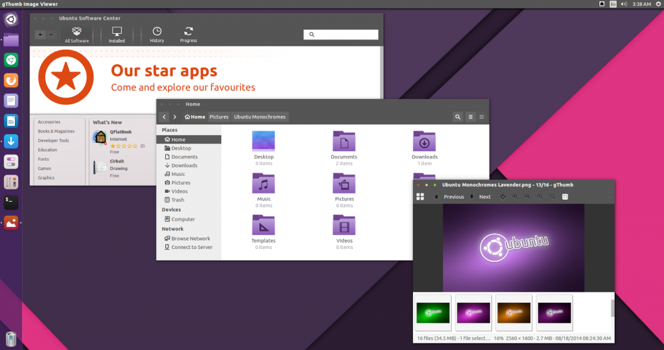
Task: Click the Pictures breadcrumb button
Action: tap(219, 116)
